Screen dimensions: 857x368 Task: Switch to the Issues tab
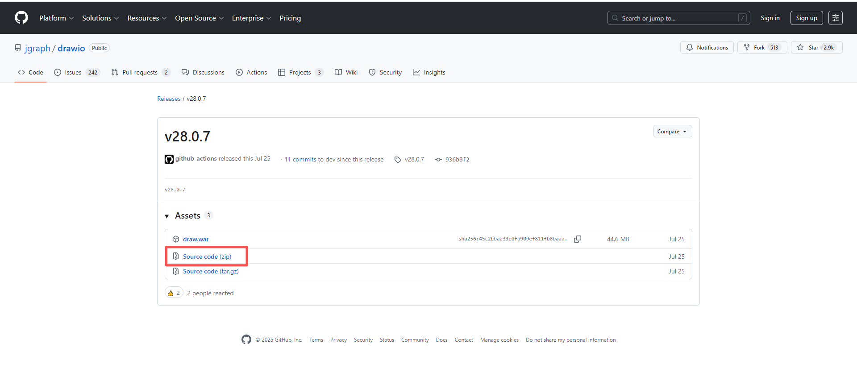click(76, 72)
